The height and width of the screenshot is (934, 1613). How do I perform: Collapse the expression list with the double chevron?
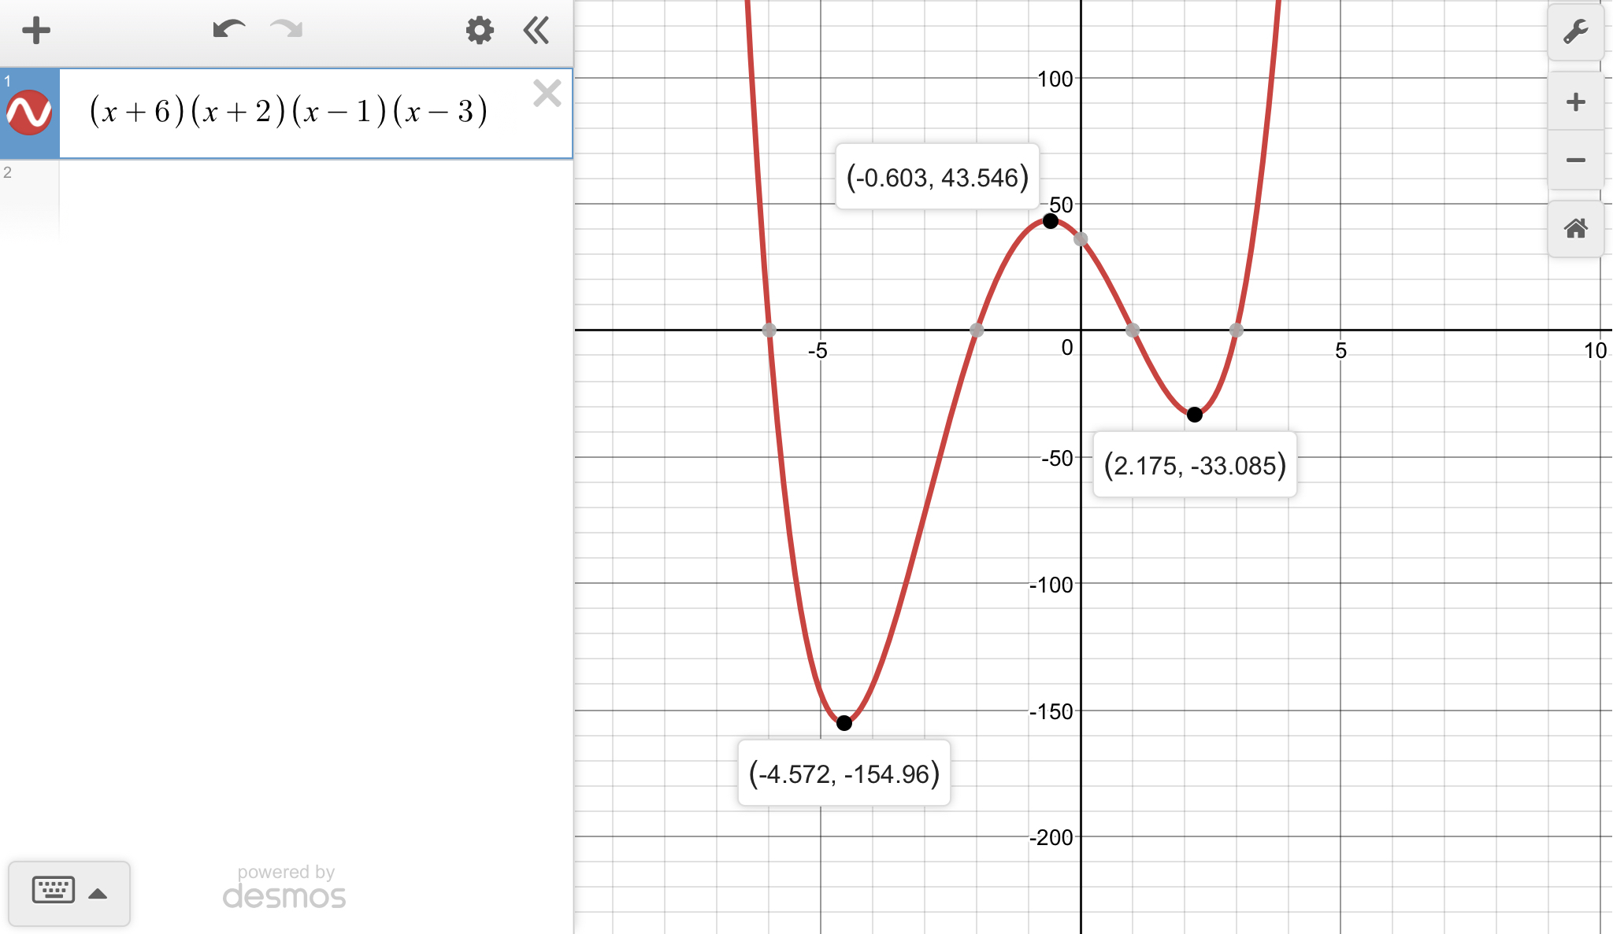point(536,31)
